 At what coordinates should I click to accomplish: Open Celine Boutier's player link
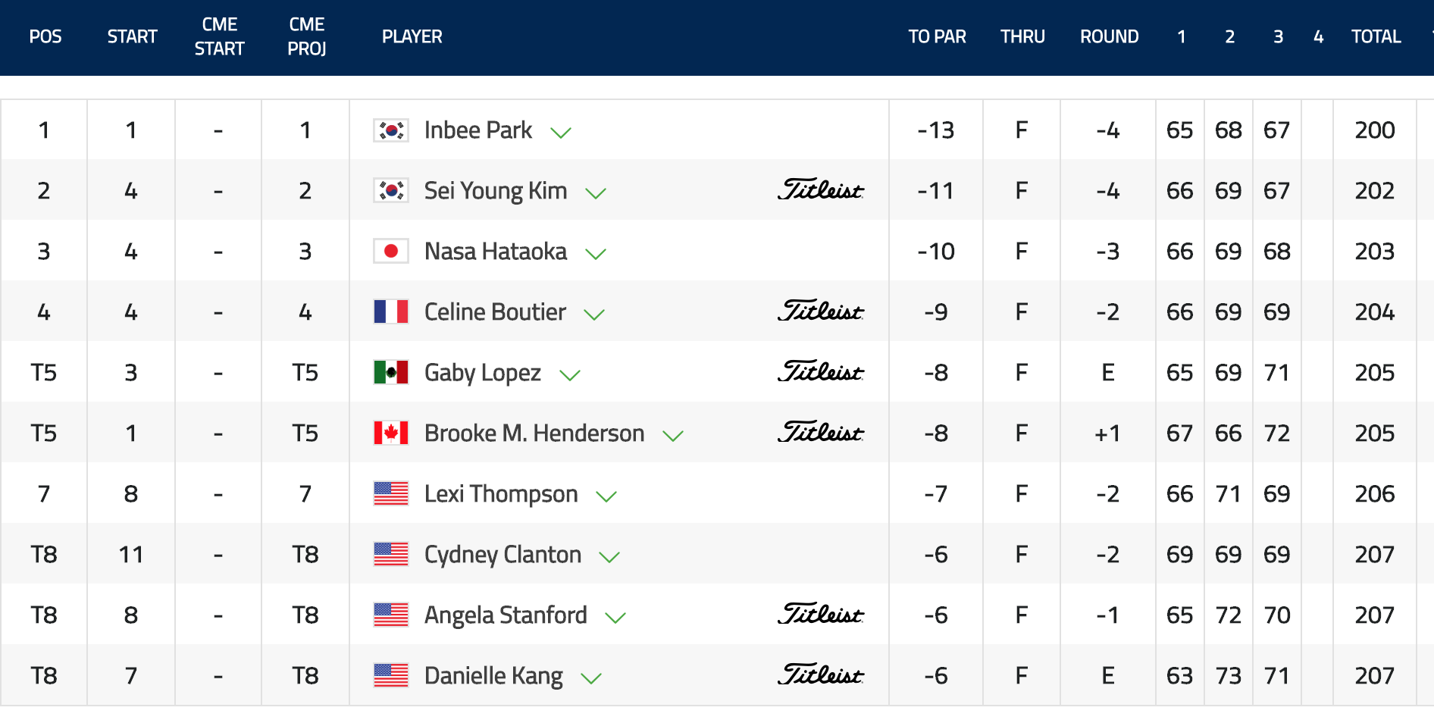coord(495,311)
